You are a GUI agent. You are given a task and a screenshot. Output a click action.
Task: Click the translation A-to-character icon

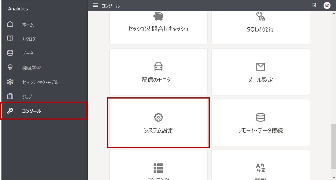(261, 168)
